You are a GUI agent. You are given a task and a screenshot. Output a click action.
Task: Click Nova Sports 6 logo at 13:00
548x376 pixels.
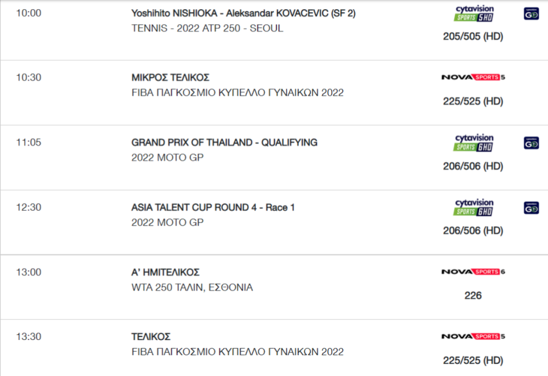[x=473, y=272]
